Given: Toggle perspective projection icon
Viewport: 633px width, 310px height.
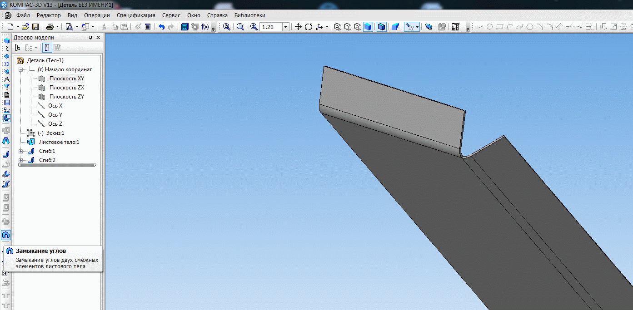Looking at the screenshot, I should (395, 27).
